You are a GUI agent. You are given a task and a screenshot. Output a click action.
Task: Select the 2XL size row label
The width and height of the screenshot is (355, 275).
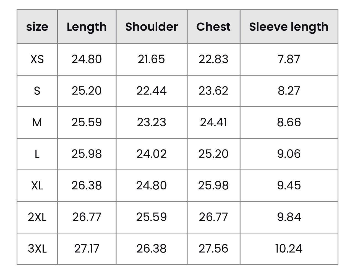point(37,217)
